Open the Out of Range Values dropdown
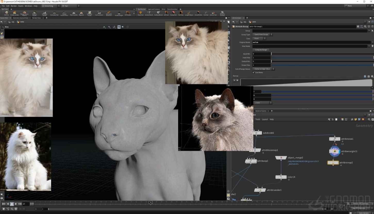 (x=263, y=69)
